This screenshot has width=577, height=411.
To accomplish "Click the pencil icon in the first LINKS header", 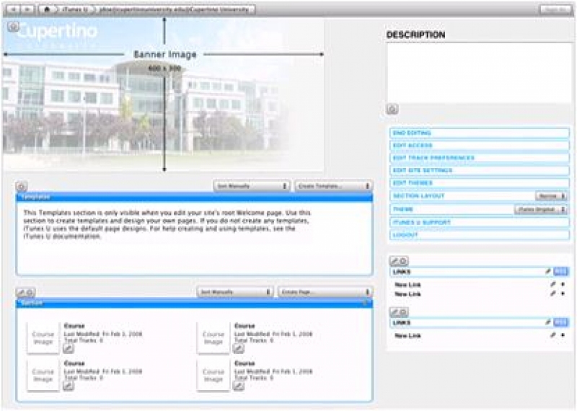I will 548,272.
